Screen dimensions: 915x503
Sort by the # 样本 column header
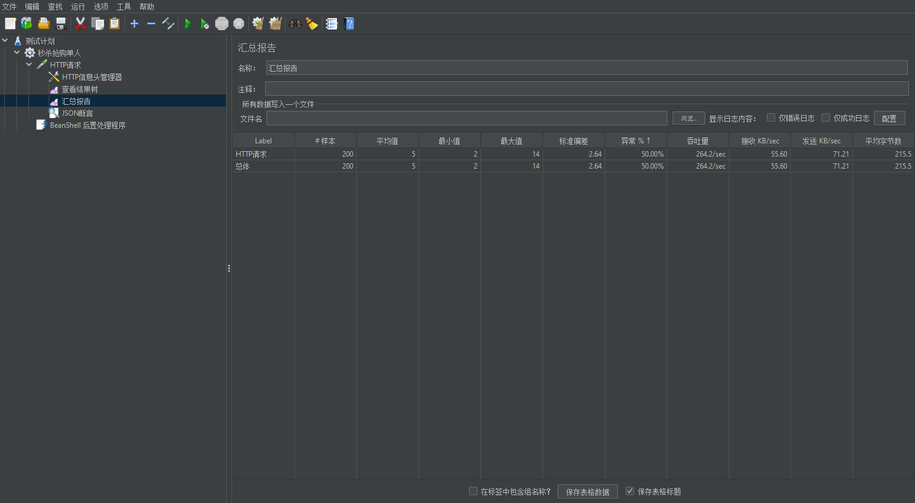coord(325,140)
